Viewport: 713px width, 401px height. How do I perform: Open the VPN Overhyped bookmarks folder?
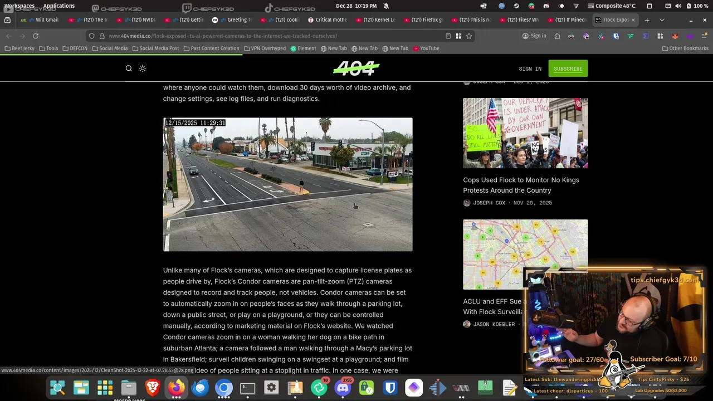pyautogui.click(x=265, y=48)
